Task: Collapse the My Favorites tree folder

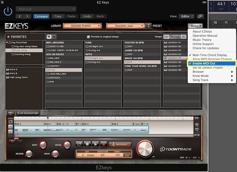Action: (7, 42)
